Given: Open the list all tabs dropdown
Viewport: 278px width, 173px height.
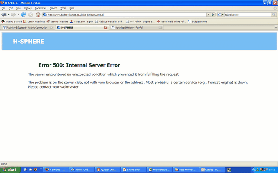Looking at the screenshot, I should pos(275,28).
